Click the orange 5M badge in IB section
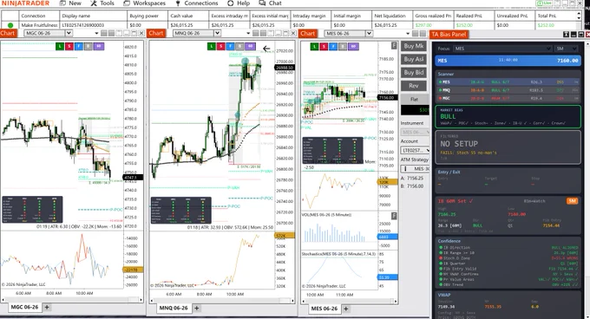590x319 pixels. click(572, 201)
